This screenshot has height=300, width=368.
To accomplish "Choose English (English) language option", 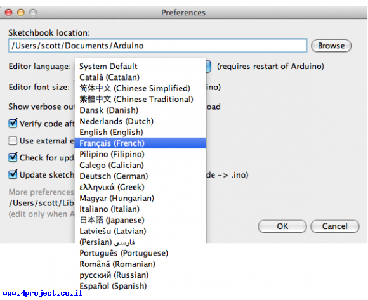I will [140, 132].
